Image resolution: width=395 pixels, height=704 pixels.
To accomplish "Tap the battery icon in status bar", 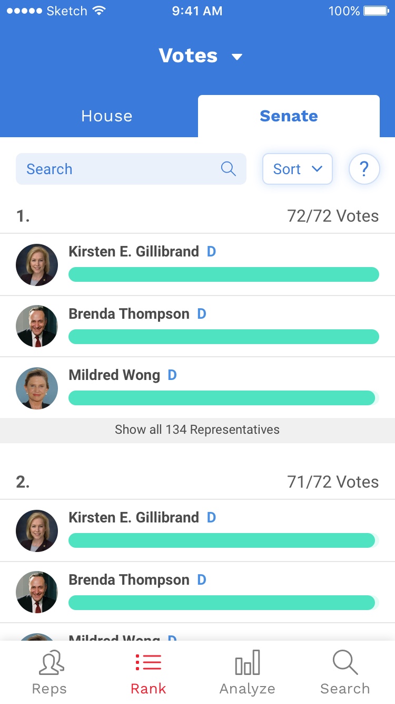I will (376, 11).
